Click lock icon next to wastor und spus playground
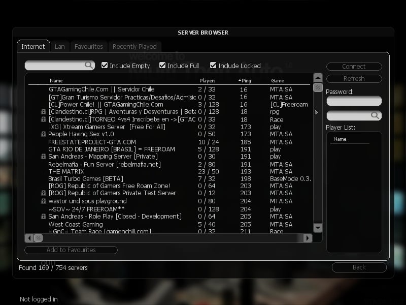This screenshot has height=305, width=406. (x=44, y=201)
